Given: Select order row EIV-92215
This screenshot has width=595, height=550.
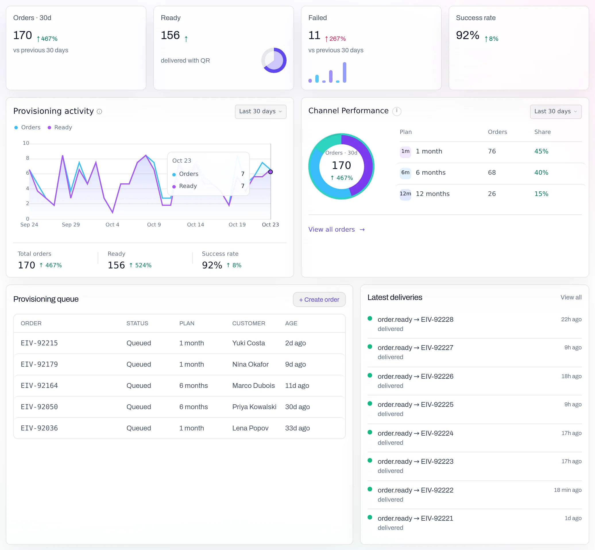Looking at the screenshot, I should 179,343.
